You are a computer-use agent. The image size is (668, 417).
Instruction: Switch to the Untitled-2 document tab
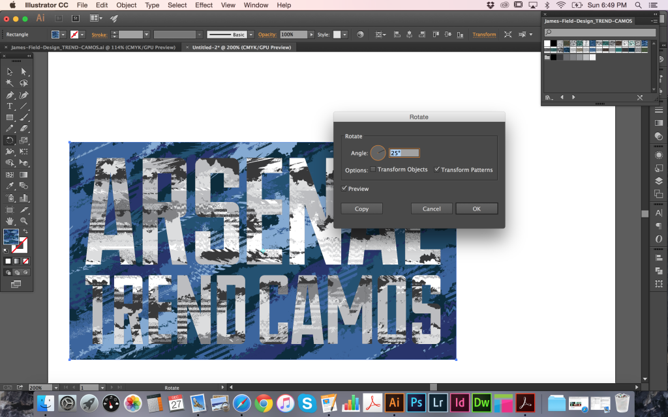point(241,47)
